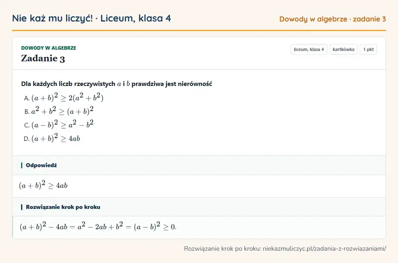398x263 pixels.
Task: Click the '1 pkt' badge
Action: point(368,49)
